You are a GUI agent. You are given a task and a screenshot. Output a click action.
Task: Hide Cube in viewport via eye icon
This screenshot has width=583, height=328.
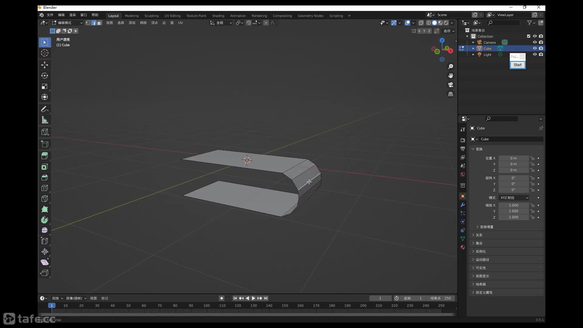pos(535,48)
